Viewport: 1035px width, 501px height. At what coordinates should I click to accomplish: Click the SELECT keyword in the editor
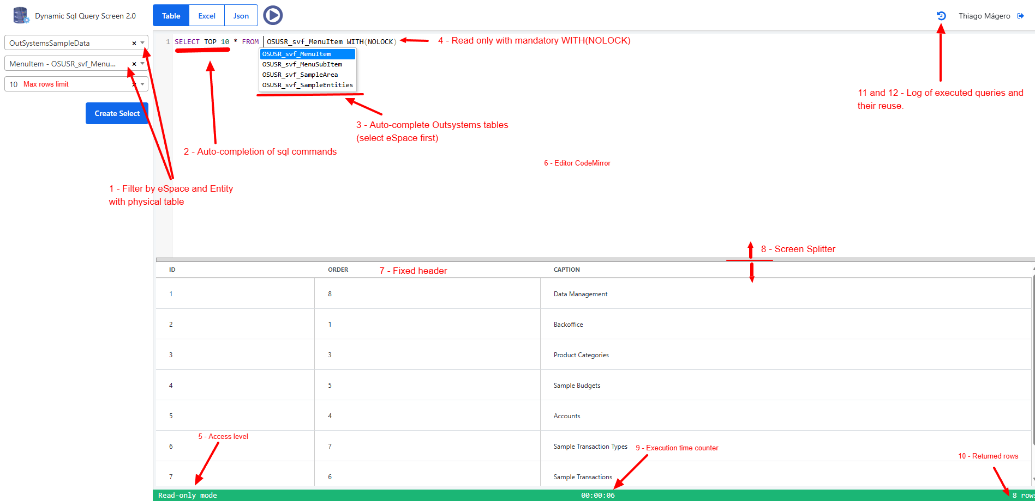click(x=187, y=42)
